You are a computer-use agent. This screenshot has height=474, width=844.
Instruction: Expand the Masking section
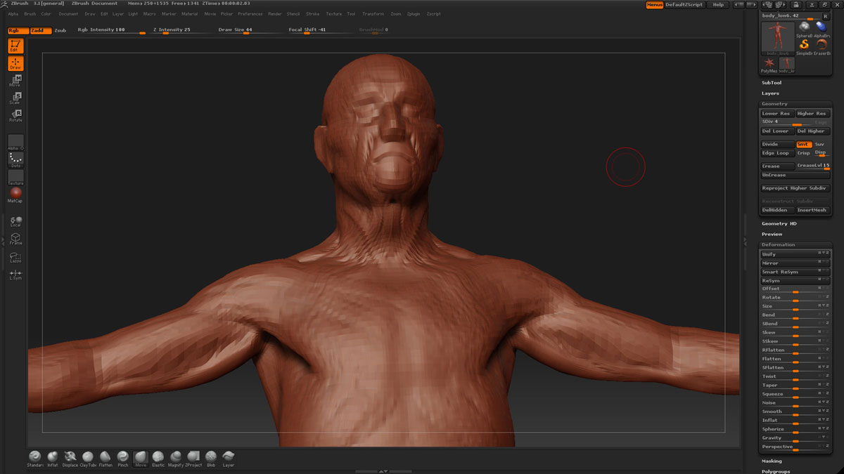point(772,461)
